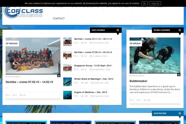186x124 pixels.
Task: Open thumbnail of Sachika cruise 22.11.14
Action: click(x=68, y=42)
